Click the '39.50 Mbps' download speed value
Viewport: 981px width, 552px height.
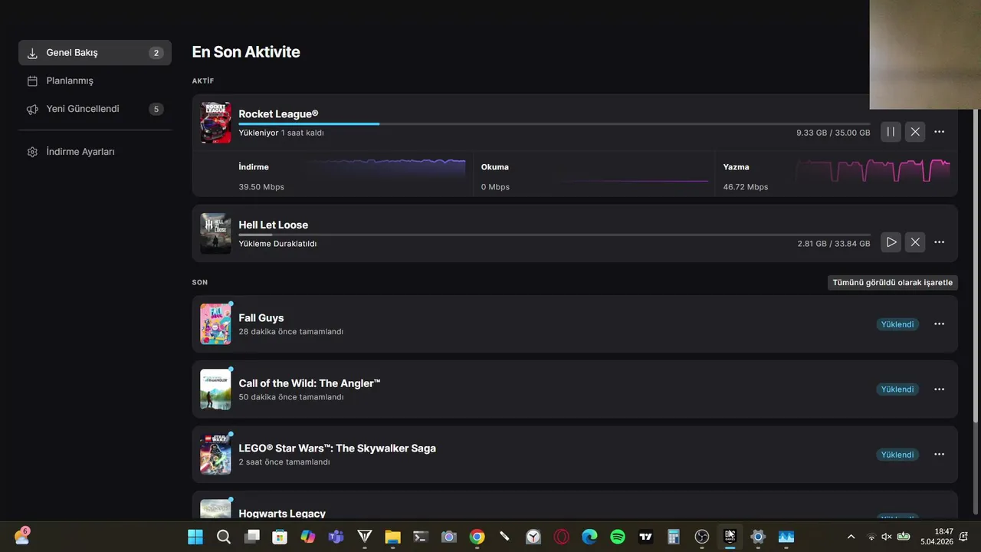[x=261, y=187]
